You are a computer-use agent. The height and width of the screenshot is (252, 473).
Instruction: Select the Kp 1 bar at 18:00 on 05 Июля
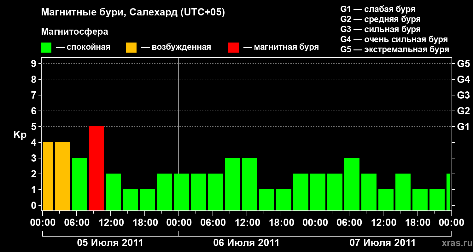pyautogui.click(x=148, y=200)
